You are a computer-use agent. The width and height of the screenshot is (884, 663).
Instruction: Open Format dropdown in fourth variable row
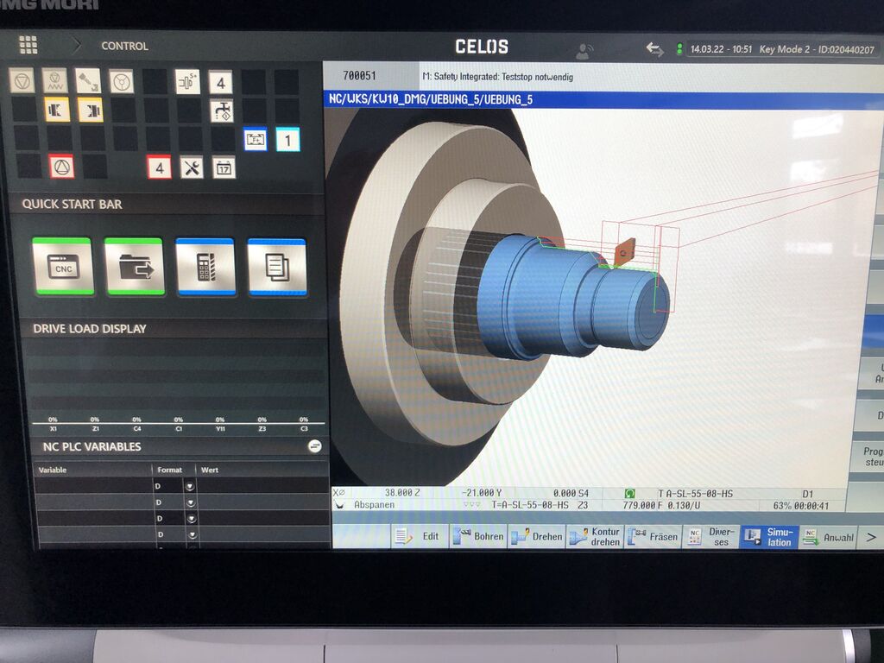[x=192, y=534]
